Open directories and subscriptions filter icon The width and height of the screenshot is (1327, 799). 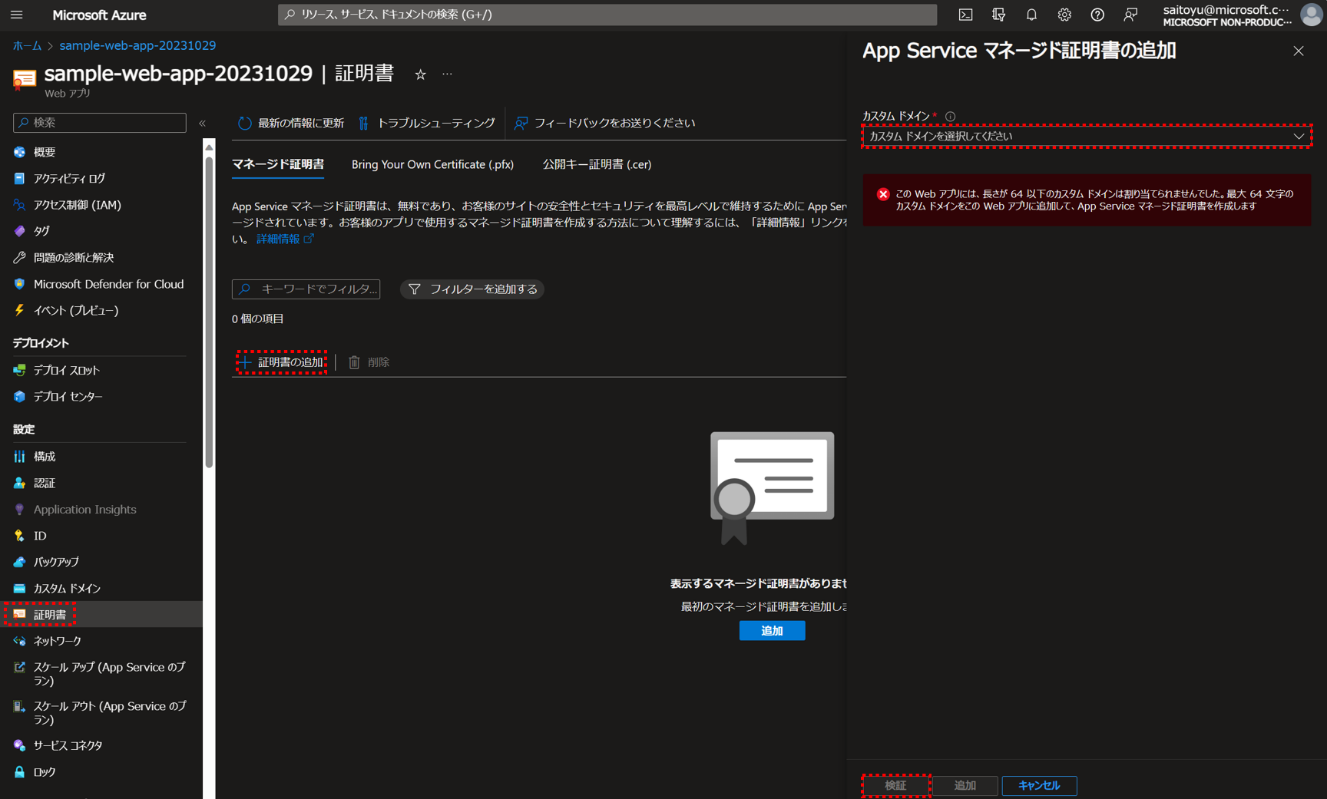point(998,15)
